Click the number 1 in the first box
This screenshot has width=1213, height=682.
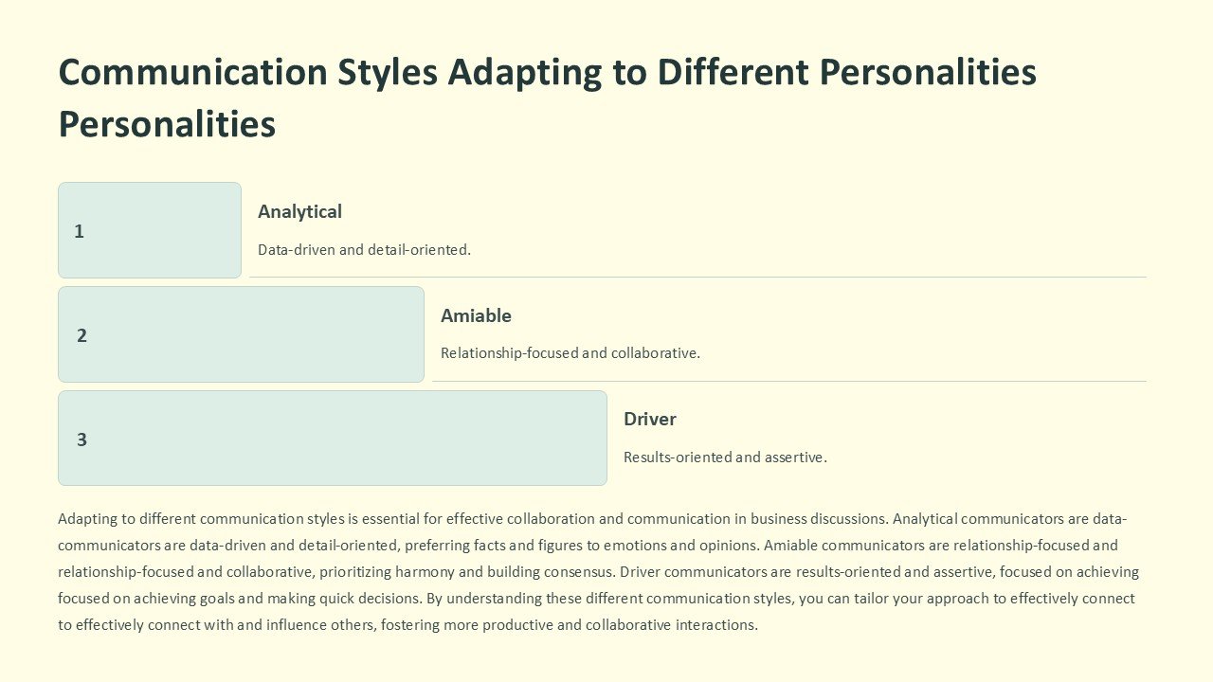click(x=80, y=231)
